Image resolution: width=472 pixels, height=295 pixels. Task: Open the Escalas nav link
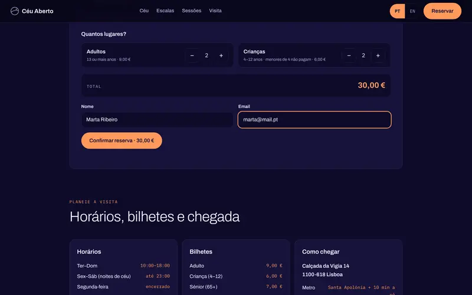coord(165,11)
